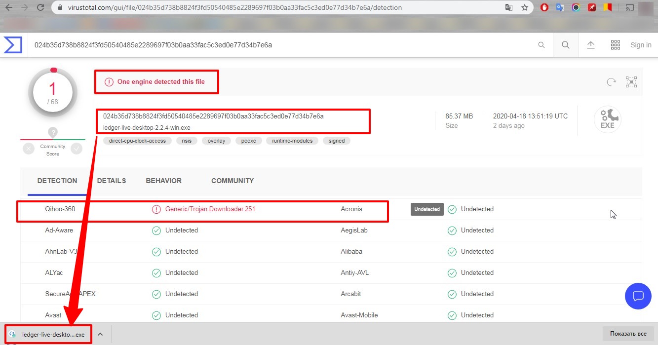Image resolution: width=658 pixels, height=345 pixels.
Task: Open the apps grid menu icon
Action: coord(616,45)
